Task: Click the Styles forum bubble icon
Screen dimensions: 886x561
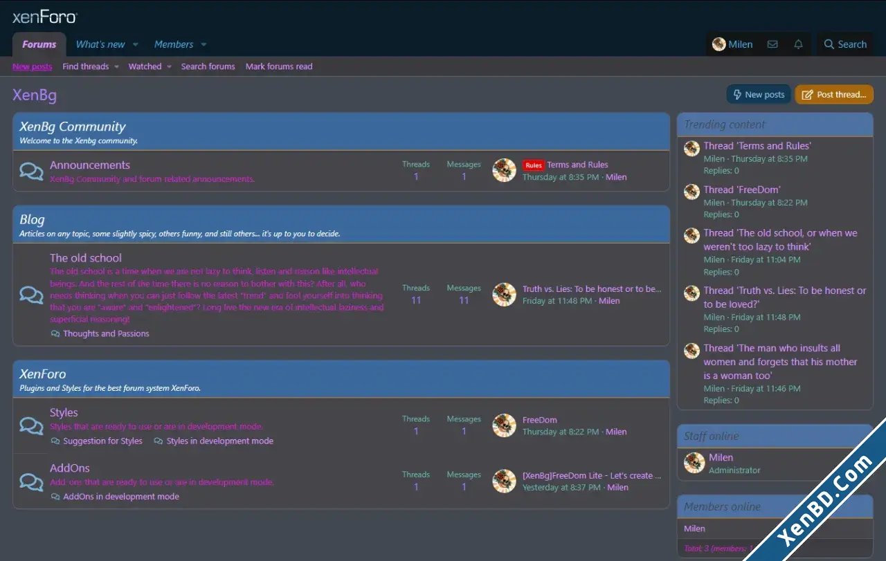Action: point(31,425)
